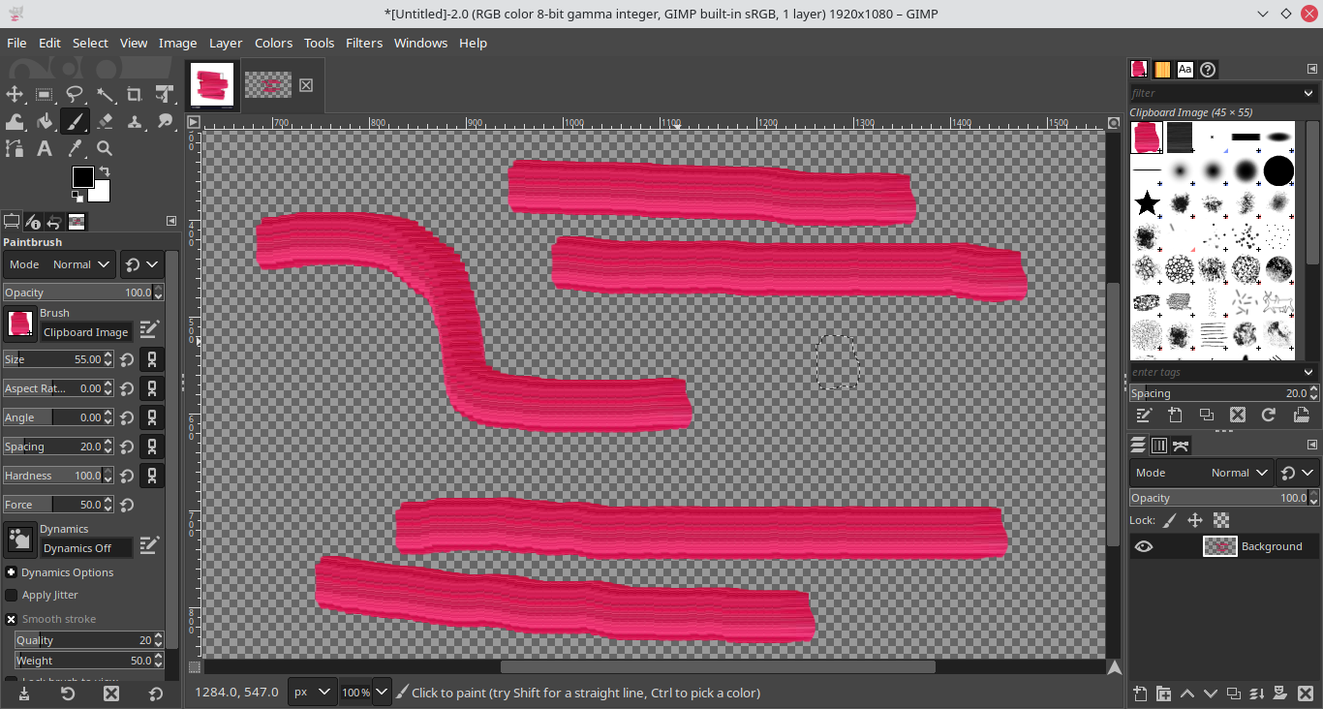Open the brush filter dropdown arrow

click(x=1308, y=93)
